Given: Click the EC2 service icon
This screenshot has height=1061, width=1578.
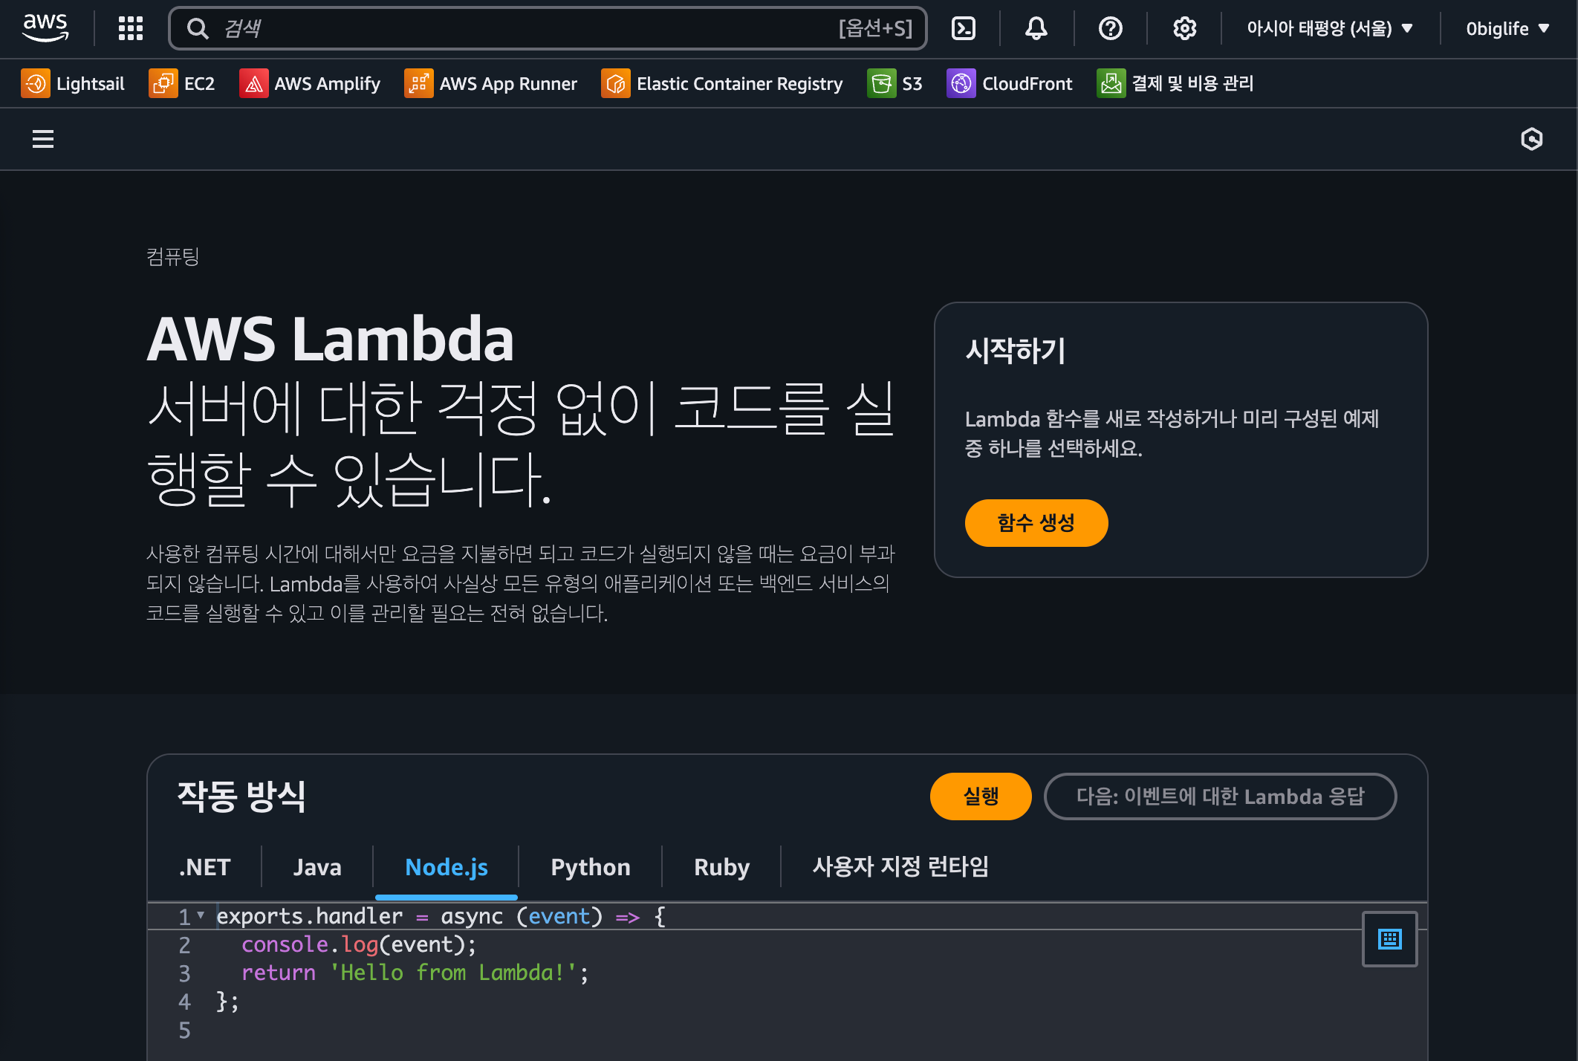Looking at the screenshot, I should pyautogui.click(x=163, y=83).
